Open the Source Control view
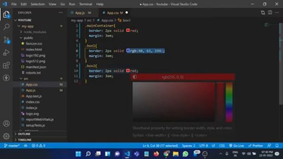Image resolution: width=283 pixels, height=159 pixels. pos(7,40)
